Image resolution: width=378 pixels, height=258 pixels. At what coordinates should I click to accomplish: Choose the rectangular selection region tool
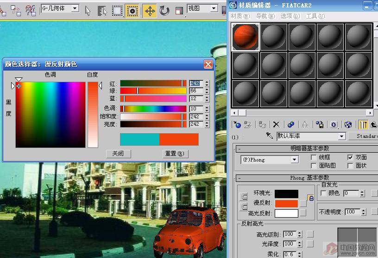[117, 11]
